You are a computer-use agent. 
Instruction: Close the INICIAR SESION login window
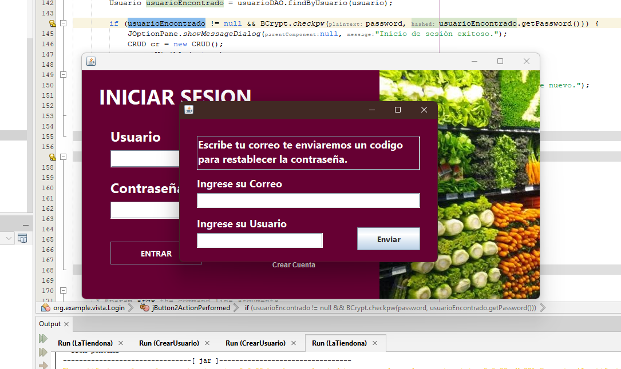click(527, 61)
